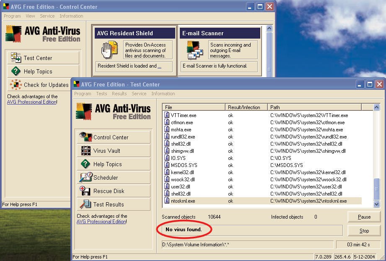The height and width of the screenshot is (261, 386).
Task: Click scroll up arrow in scan results list
Action: 377,107
